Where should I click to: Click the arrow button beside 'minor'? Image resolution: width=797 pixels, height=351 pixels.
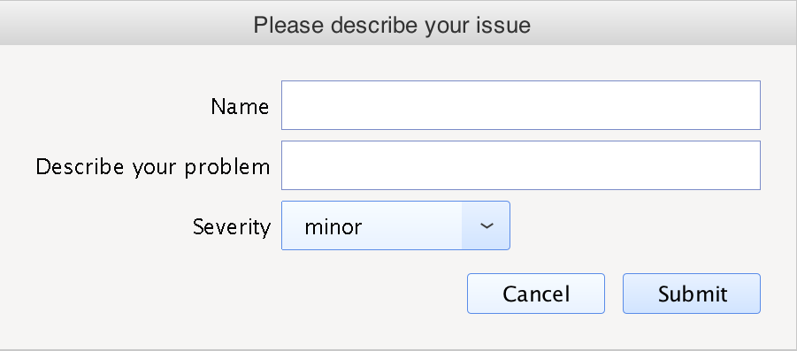486,225
